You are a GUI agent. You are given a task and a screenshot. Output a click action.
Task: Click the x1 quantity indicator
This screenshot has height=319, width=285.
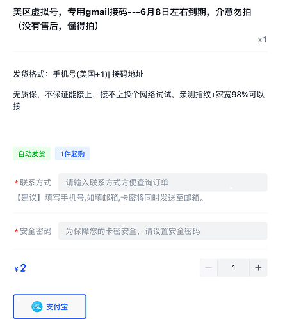click(263, 40)
